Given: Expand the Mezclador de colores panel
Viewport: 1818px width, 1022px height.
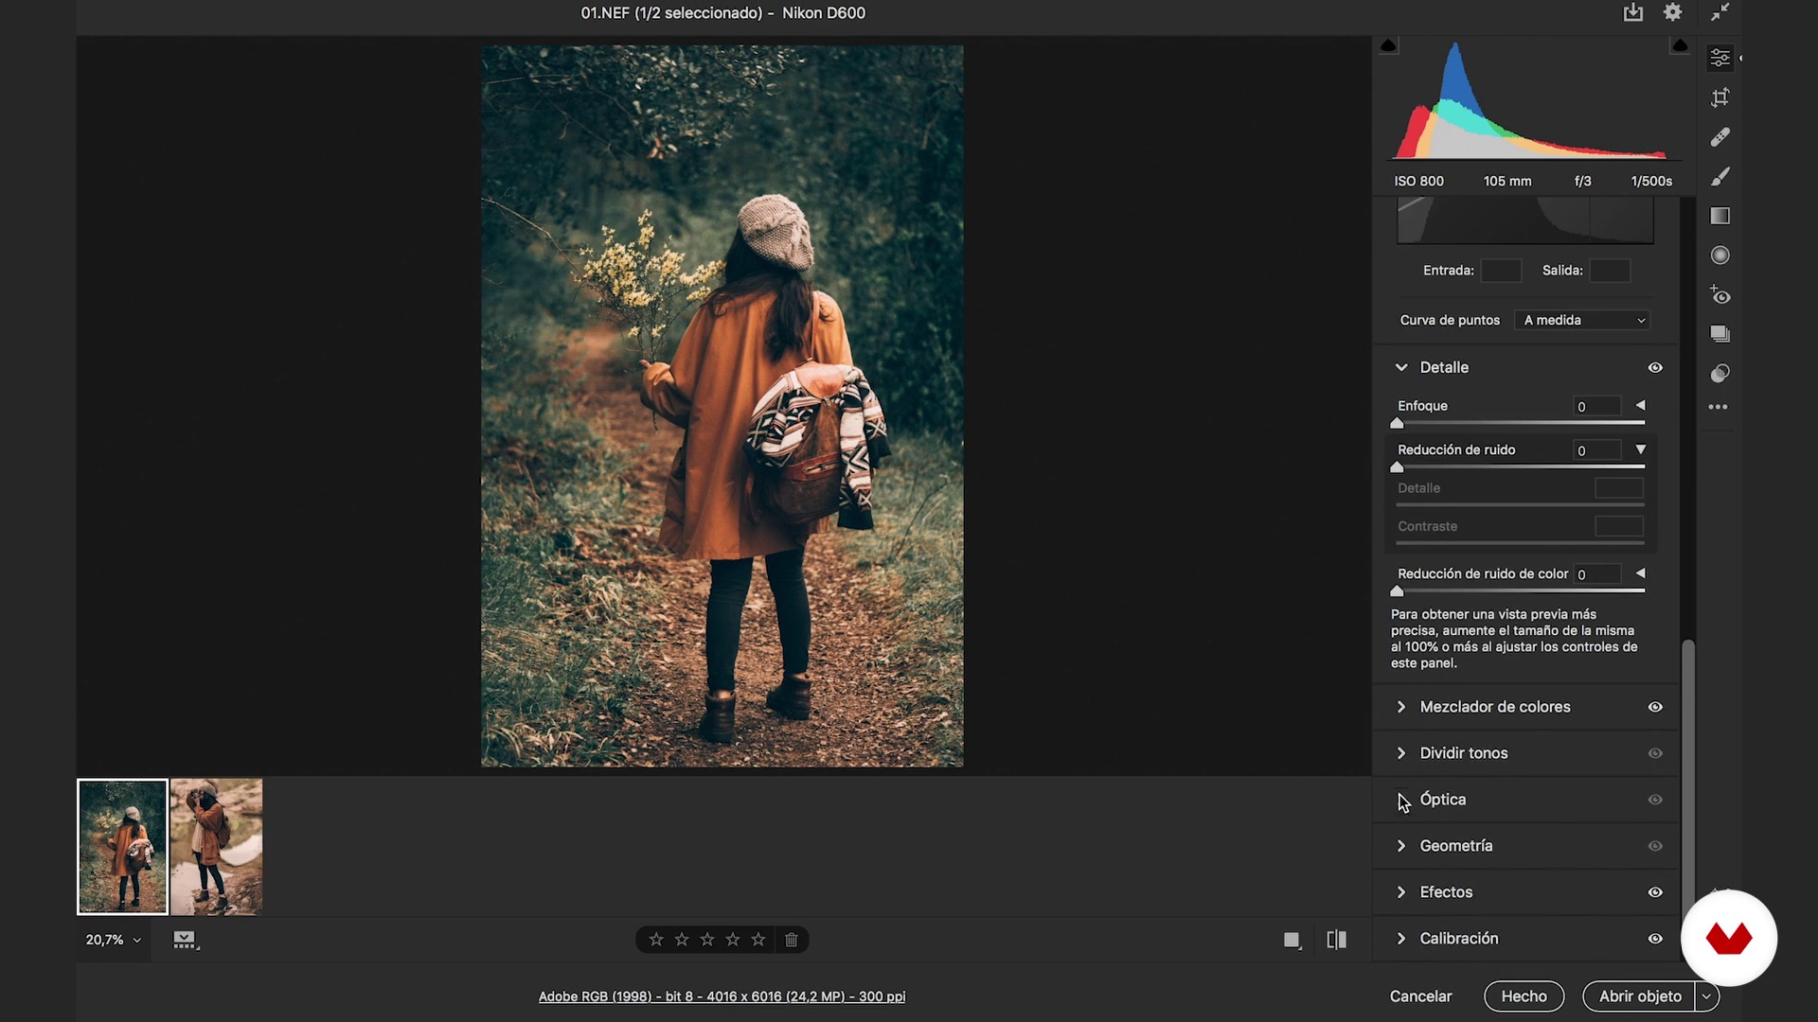Looking at the screenshot, I should pyautogui.click(x=1401, y=707).
